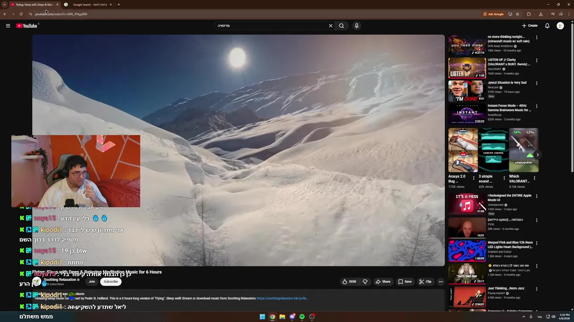Image resolution: width=574 pixels, height=322 pixels.
Task: Show next Shorts with right chevron
Action: coord(537,155)
